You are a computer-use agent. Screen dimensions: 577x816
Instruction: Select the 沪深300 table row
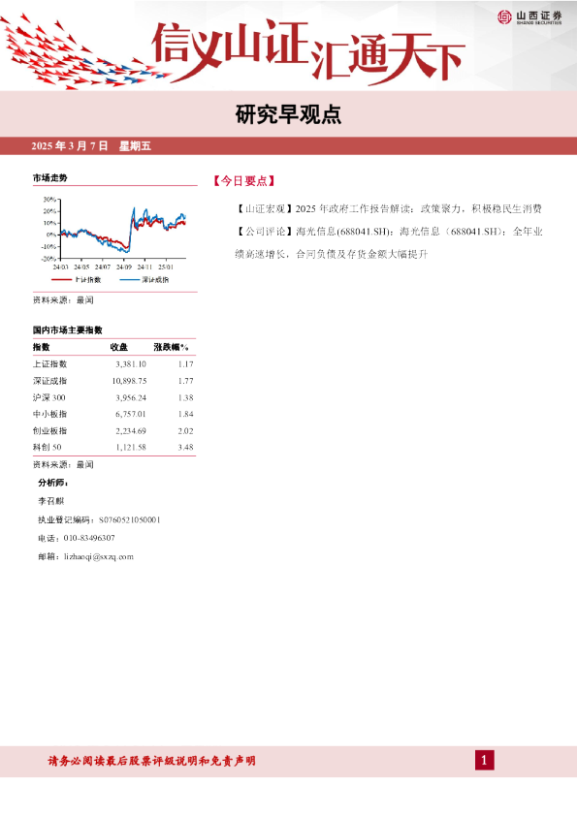113,397
